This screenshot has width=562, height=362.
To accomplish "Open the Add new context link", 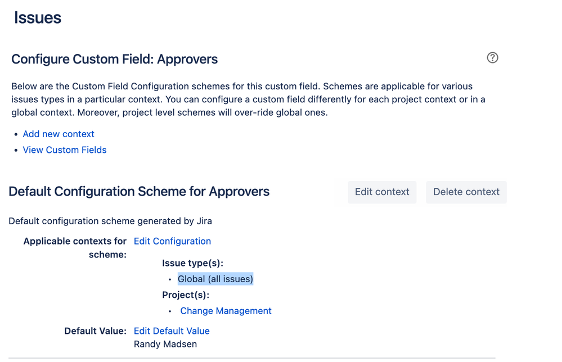I will tap(59, 134).
